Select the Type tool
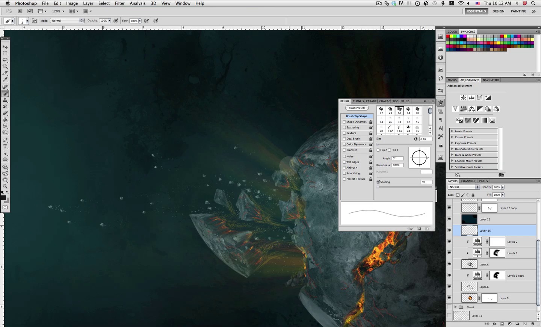The height and width of the screenshot is (327, 541). (5, 146)
